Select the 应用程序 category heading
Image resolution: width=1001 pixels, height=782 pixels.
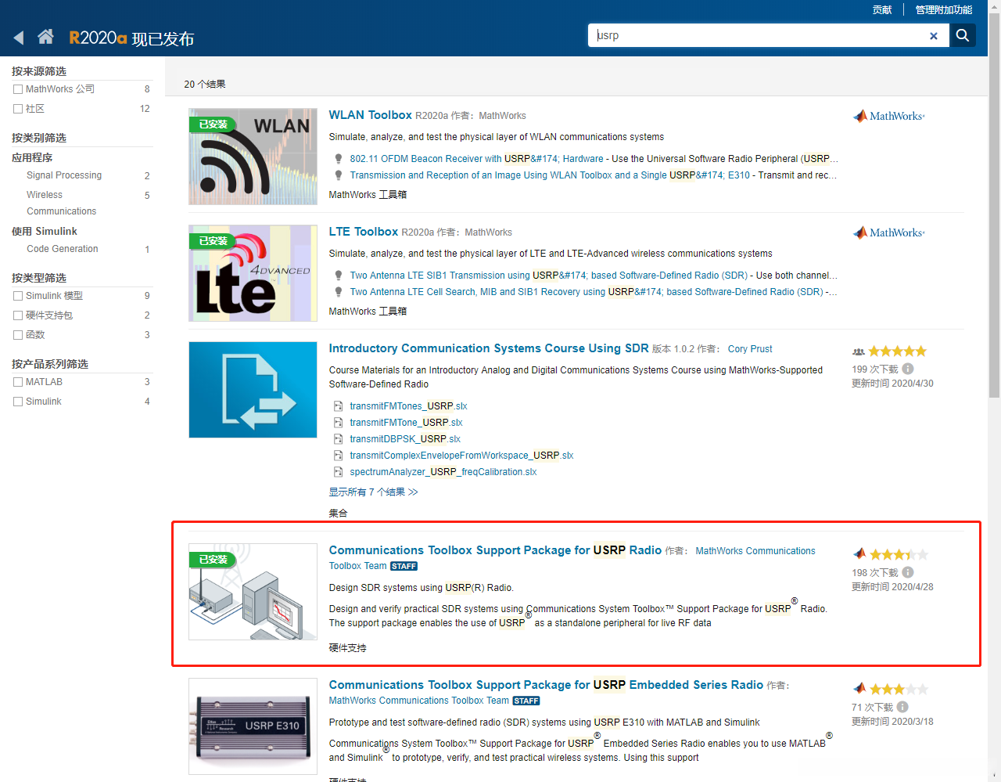pos(32,157)
